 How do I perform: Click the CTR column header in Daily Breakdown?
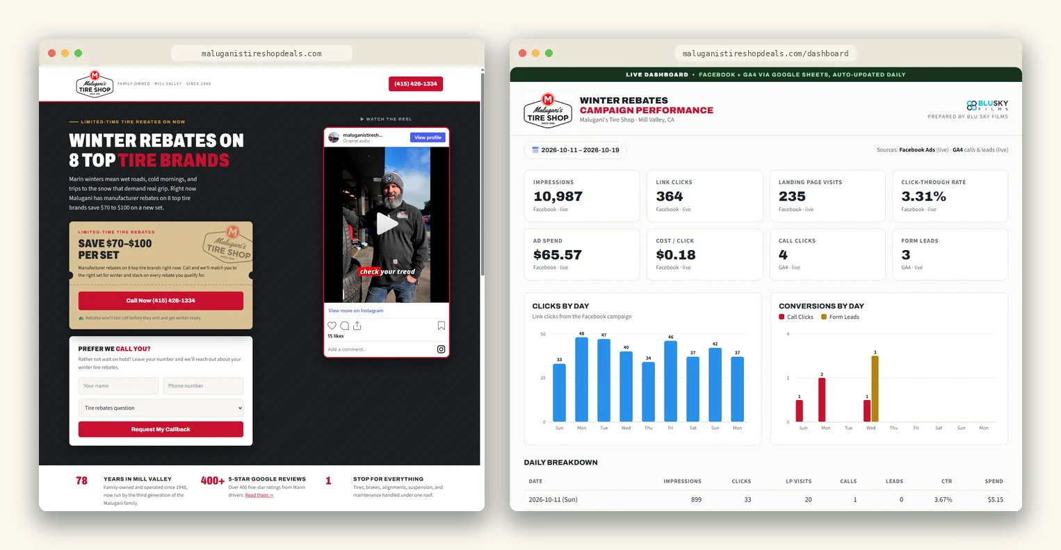click(x=946, y=481)
